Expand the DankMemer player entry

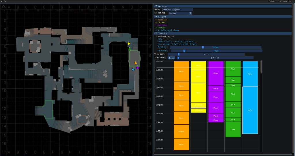(x=162, y=25)
